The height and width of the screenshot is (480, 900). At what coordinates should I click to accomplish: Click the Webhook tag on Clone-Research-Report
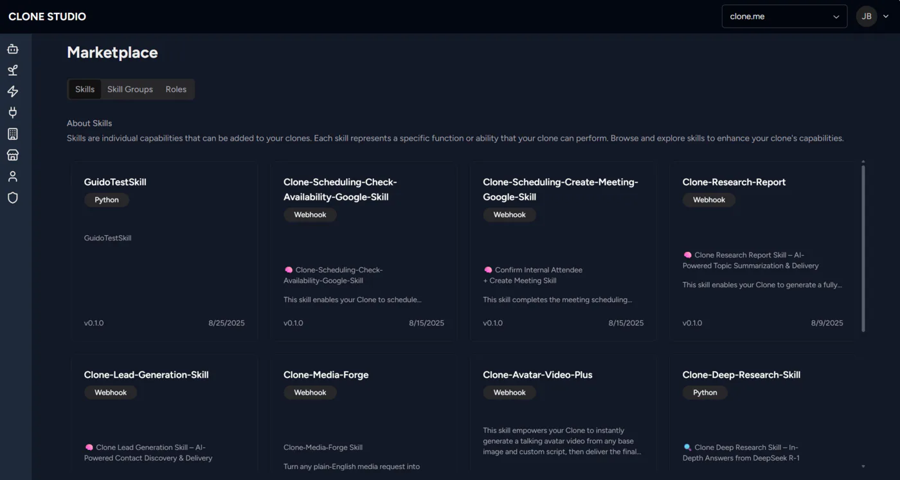coord(709,200)
